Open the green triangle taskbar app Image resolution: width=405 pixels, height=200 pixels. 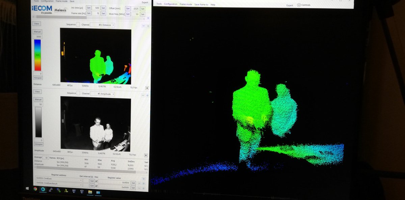[65, 191]
